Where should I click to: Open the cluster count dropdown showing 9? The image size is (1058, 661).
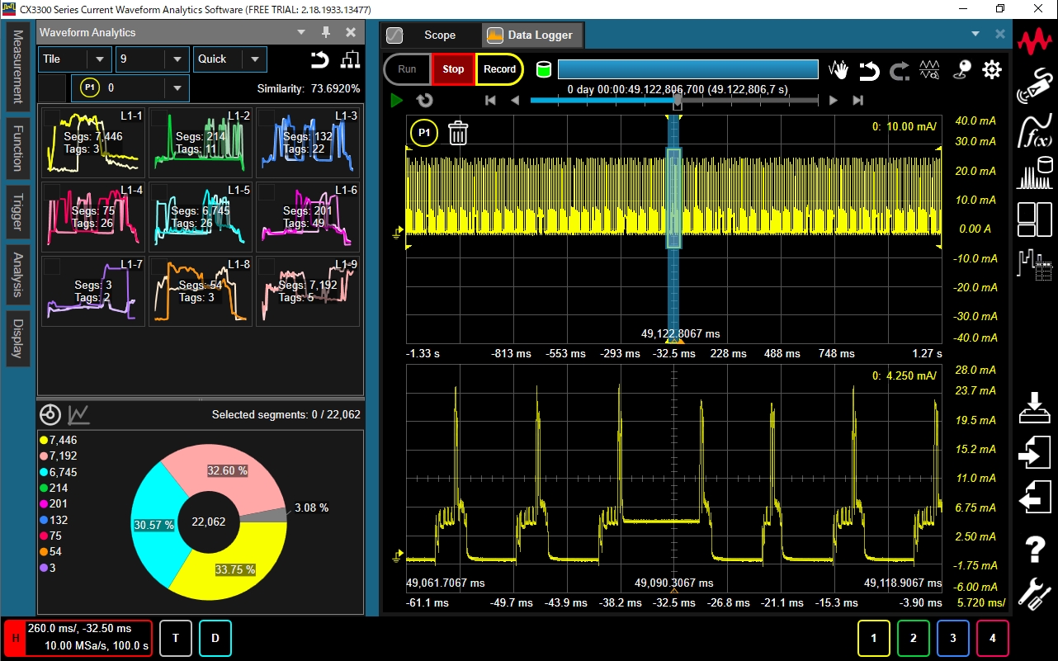coord(177,59)
